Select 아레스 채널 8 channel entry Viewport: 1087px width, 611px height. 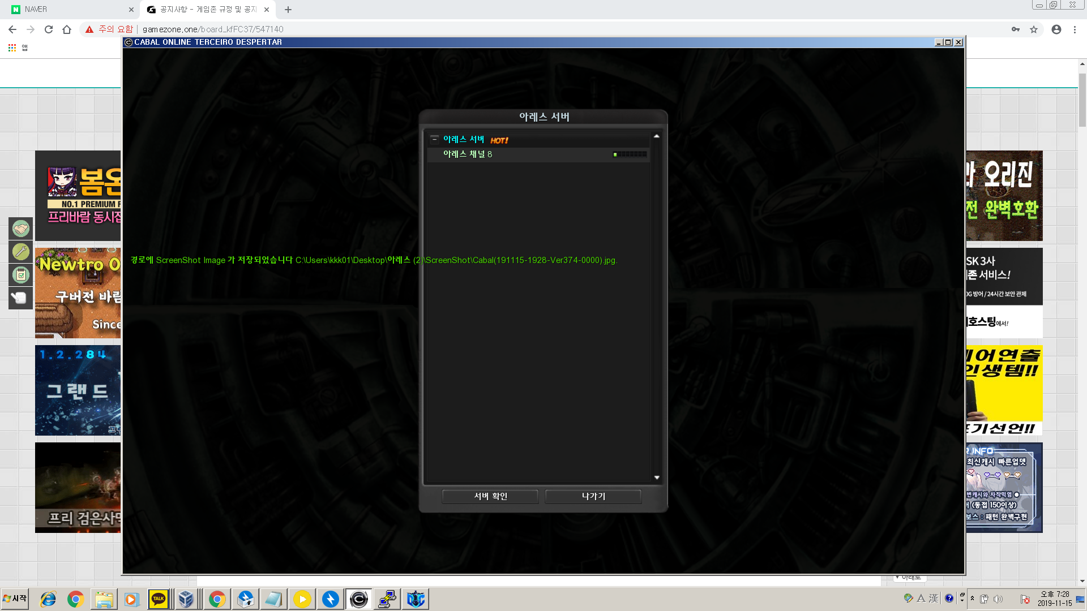point(468,154)
